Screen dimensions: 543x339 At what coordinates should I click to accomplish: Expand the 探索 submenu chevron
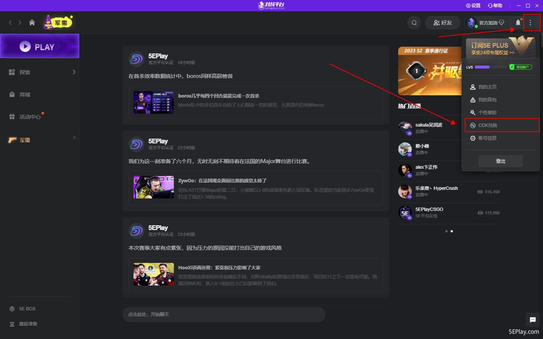[74, 72]
